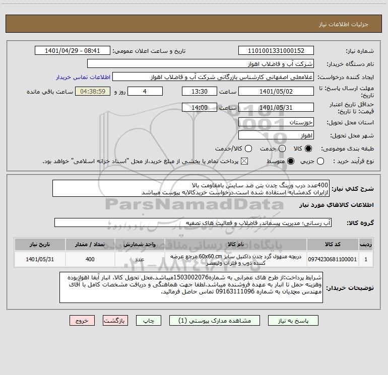Click the کد کالا column header
Image resolution: width=388 pixels, height=375 pixels.
point(333,244)
